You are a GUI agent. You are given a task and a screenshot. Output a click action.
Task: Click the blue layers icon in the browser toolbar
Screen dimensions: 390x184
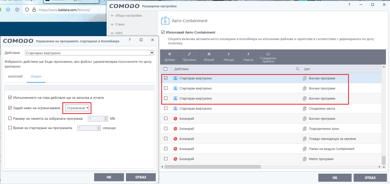tap(8, 10)
